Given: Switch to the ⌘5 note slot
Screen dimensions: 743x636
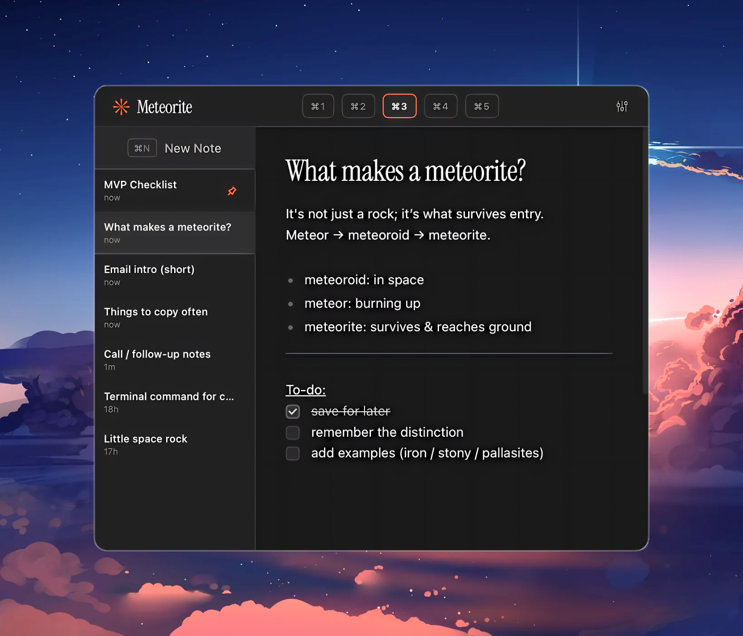Looking at the screenshot, I should (x=481, y=106).
